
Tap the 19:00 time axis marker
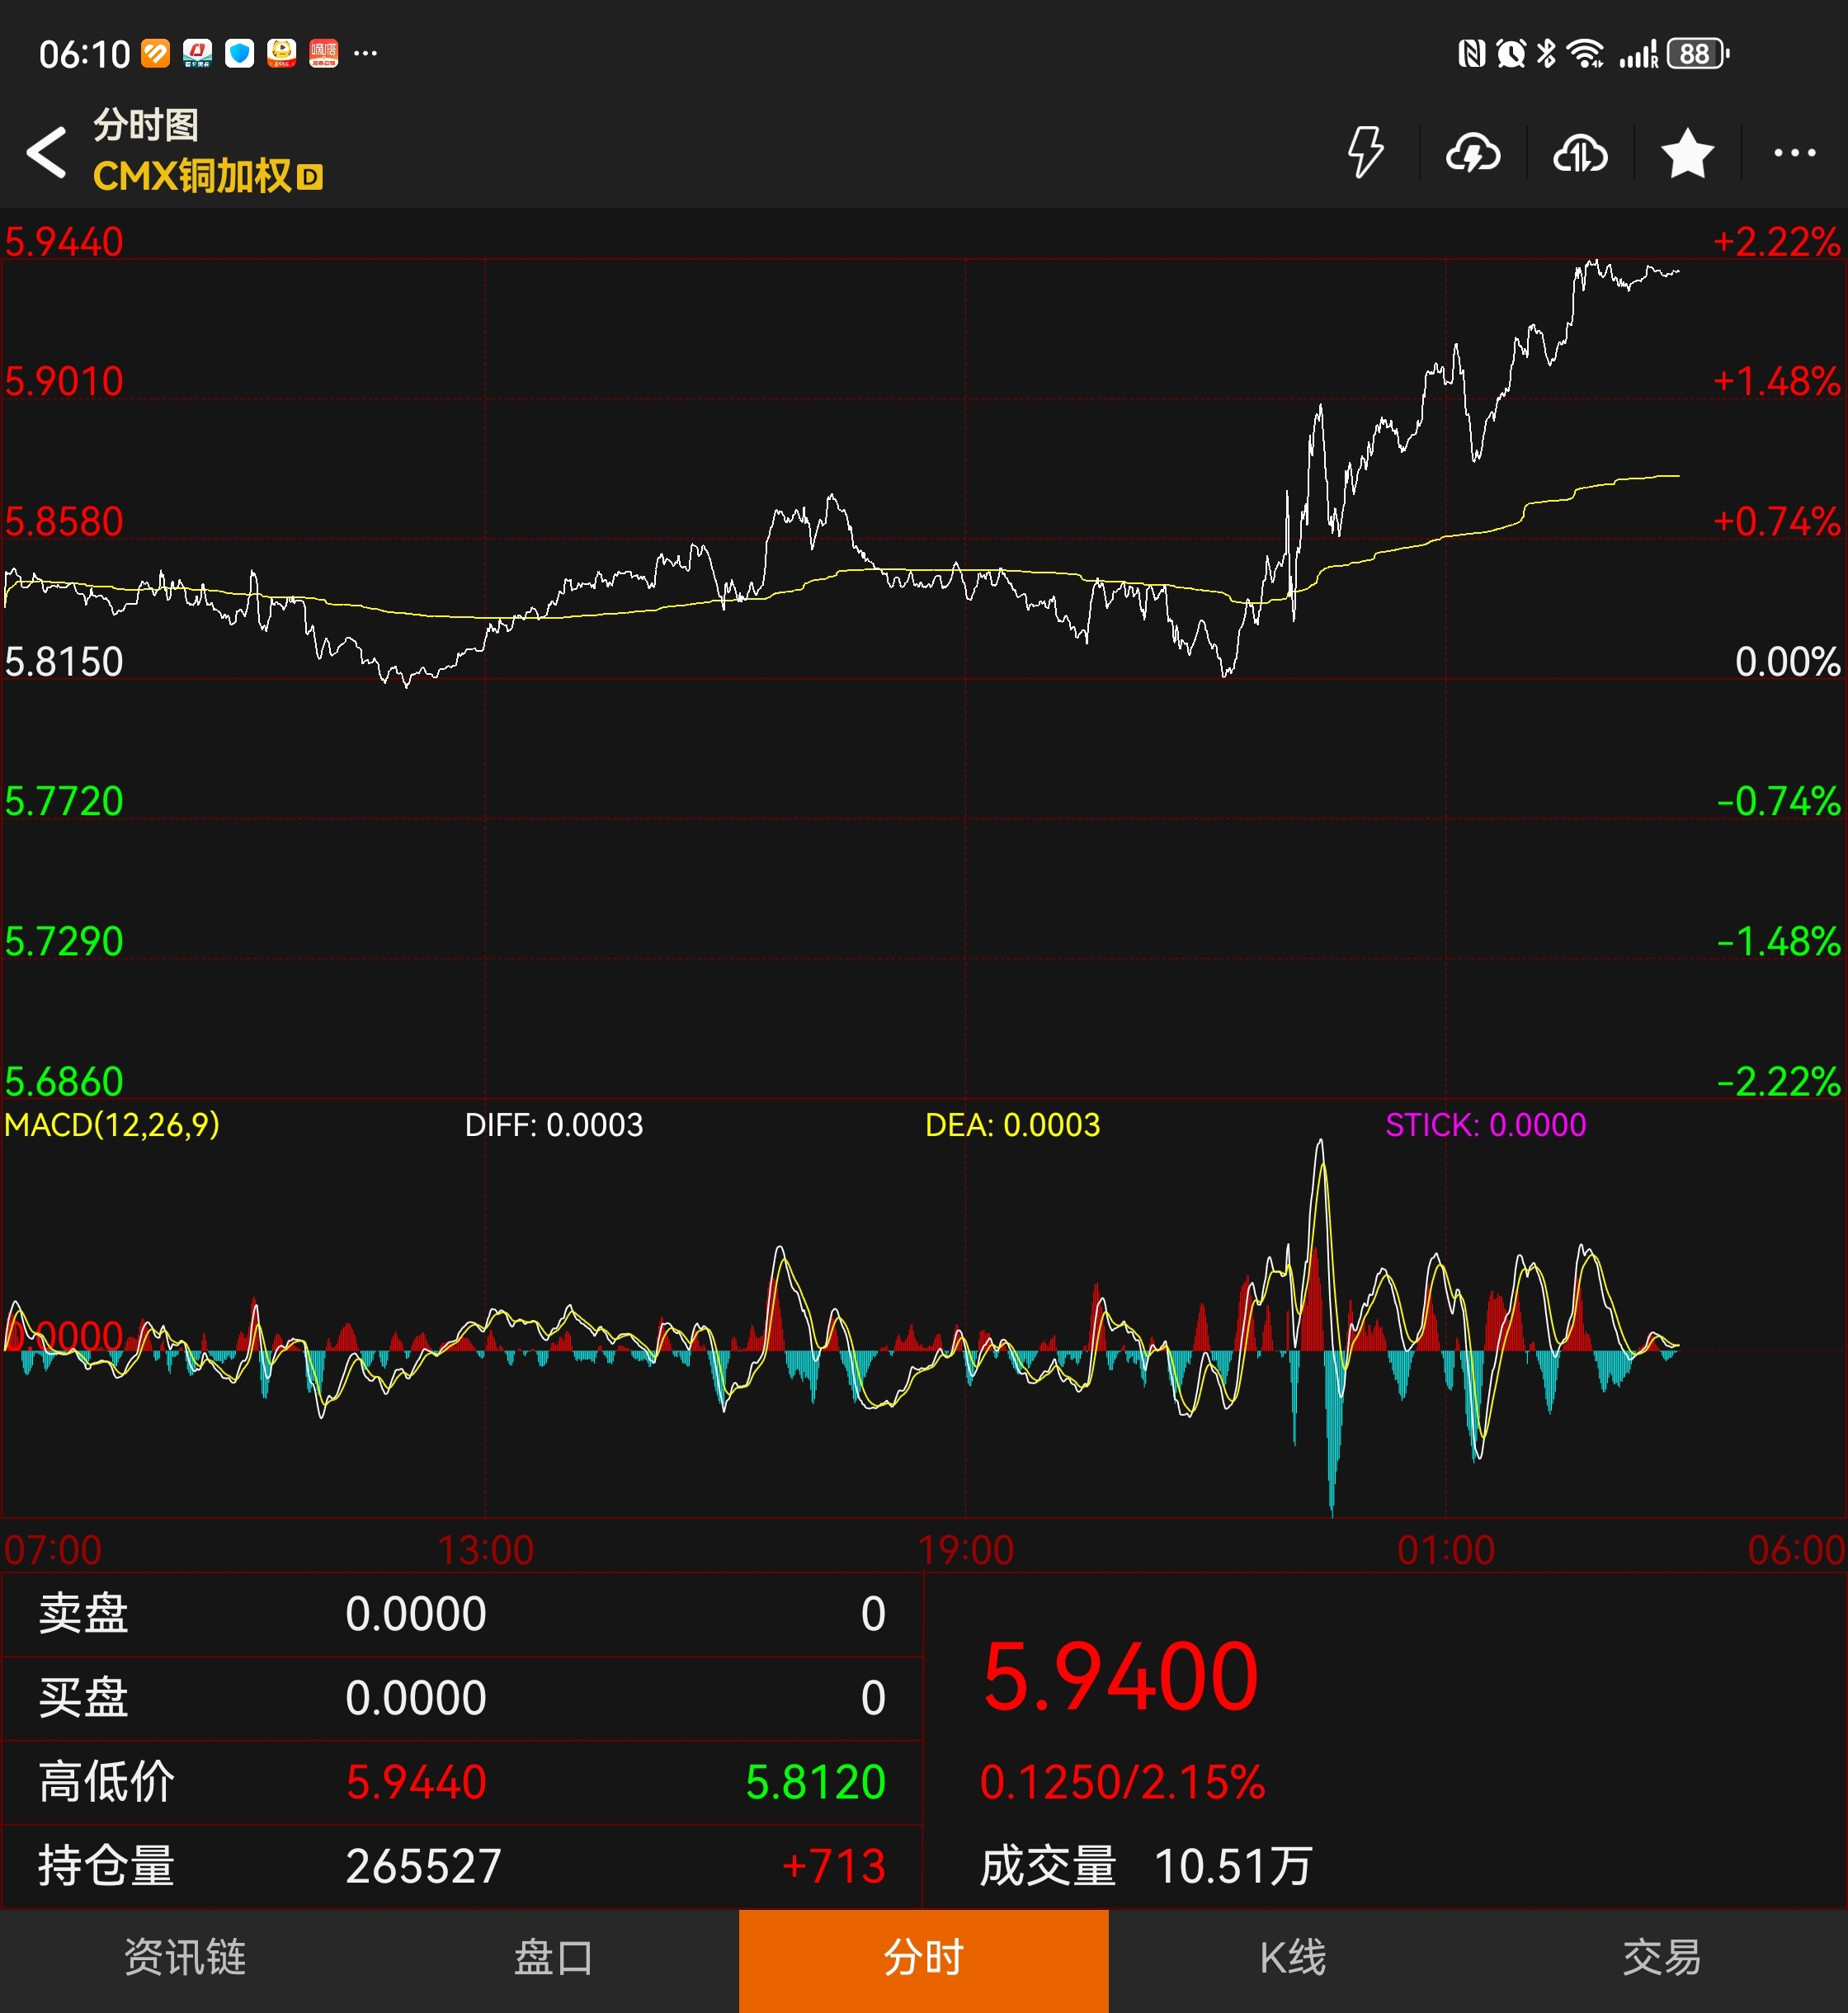[x=965, y=1550]
